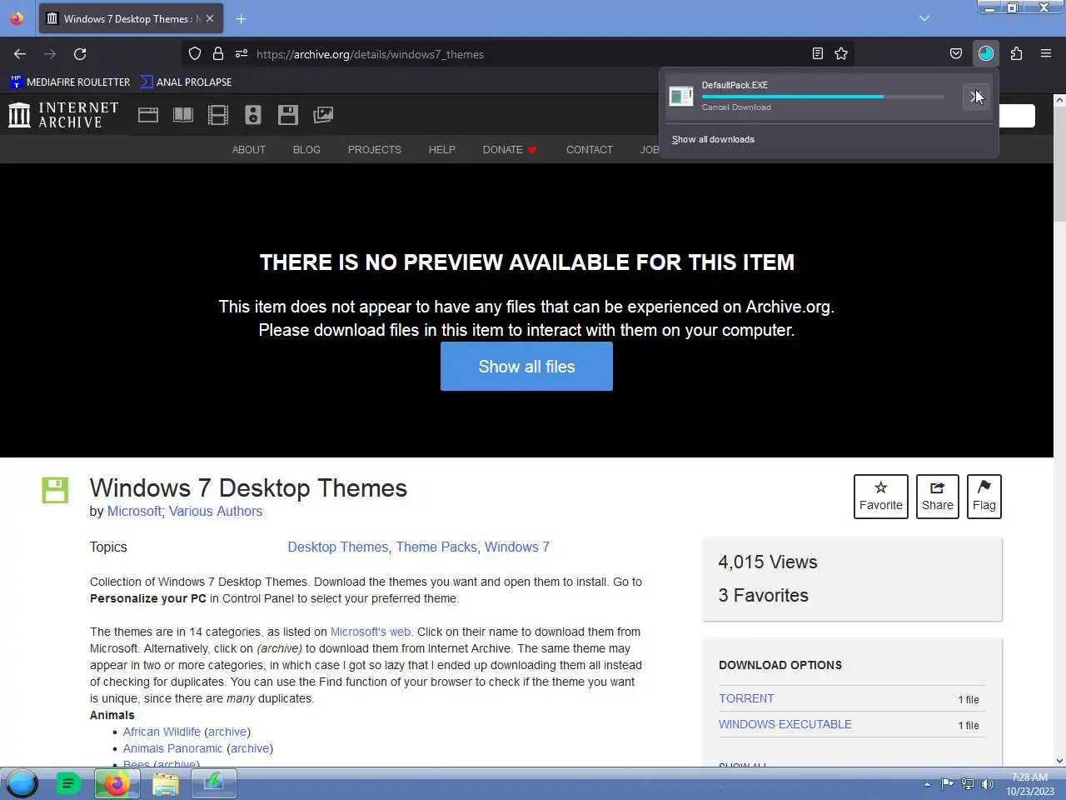Open the Texts books icon
The height and width of the screenshot is (800, 1066).
[x=183, y=115]
